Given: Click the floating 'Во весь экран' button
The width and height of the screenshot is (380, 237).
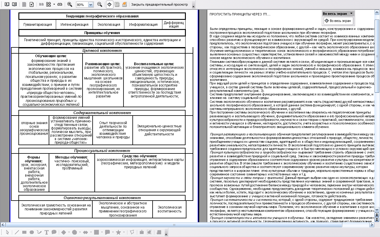Looking at the screenshot, I should click(338, 21).
